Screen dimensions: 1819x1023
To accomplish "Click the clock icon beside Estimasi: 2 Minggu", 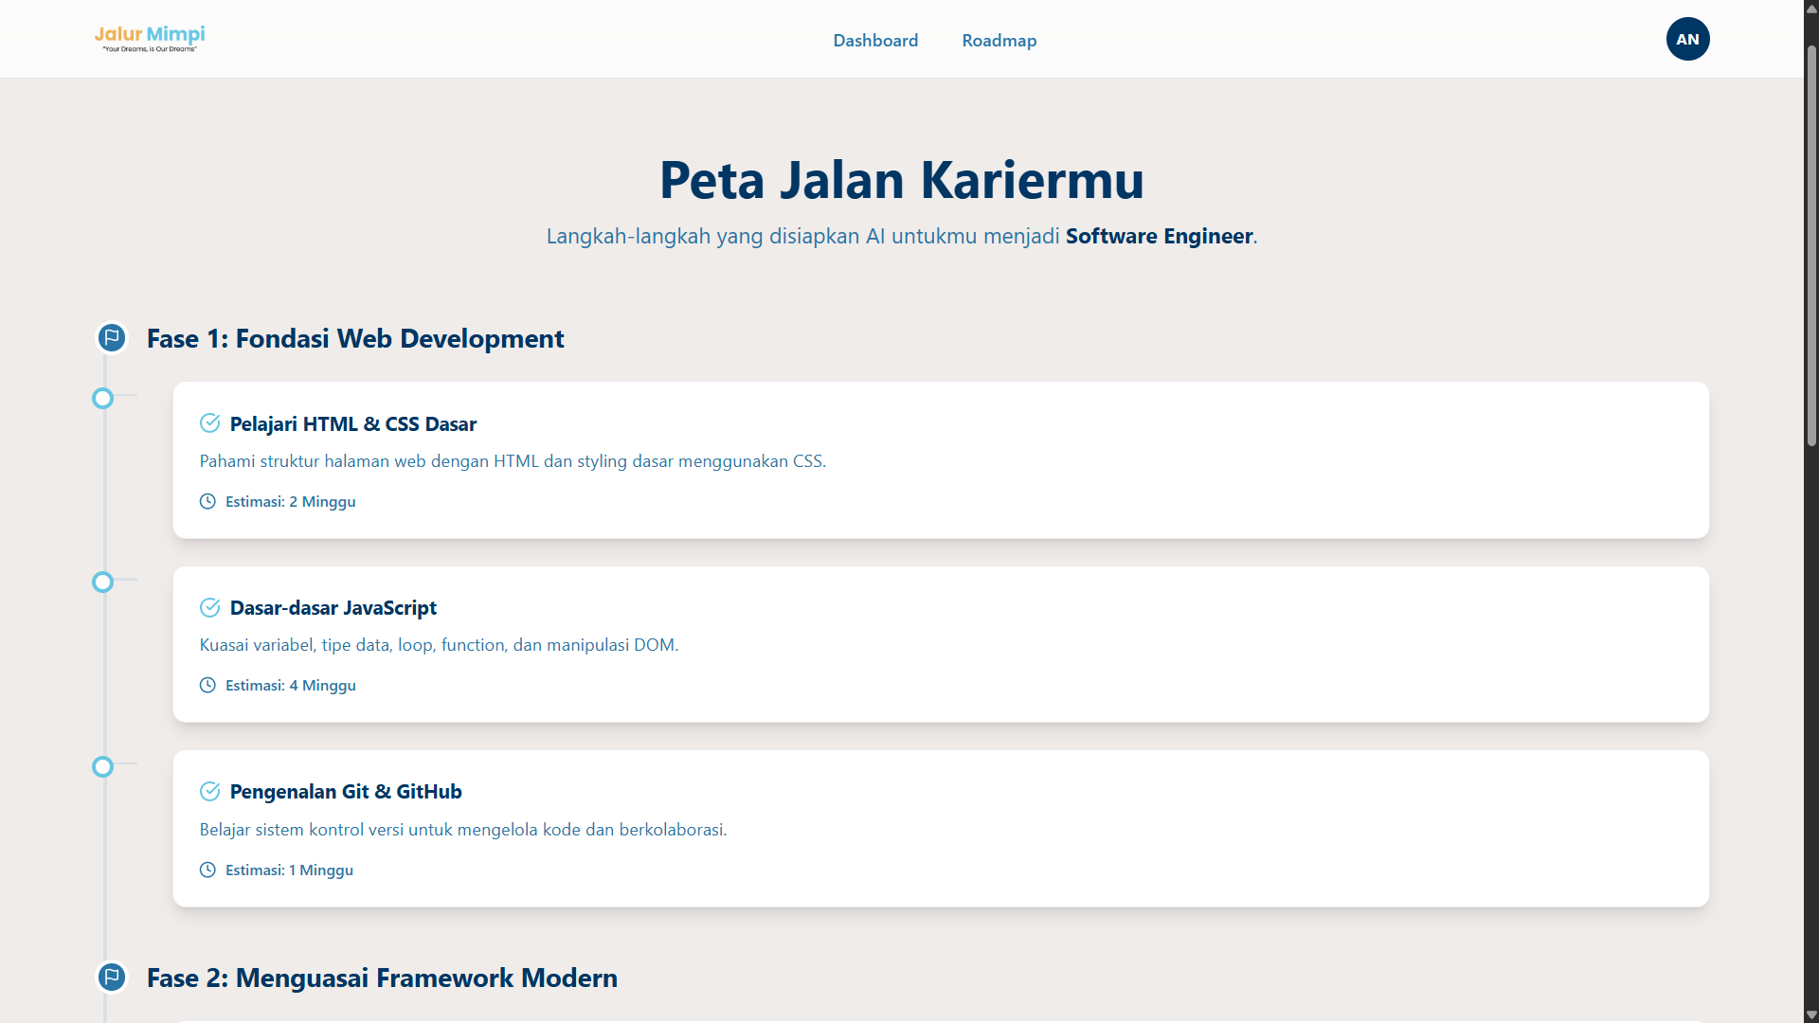I will [x=207, y=501].
